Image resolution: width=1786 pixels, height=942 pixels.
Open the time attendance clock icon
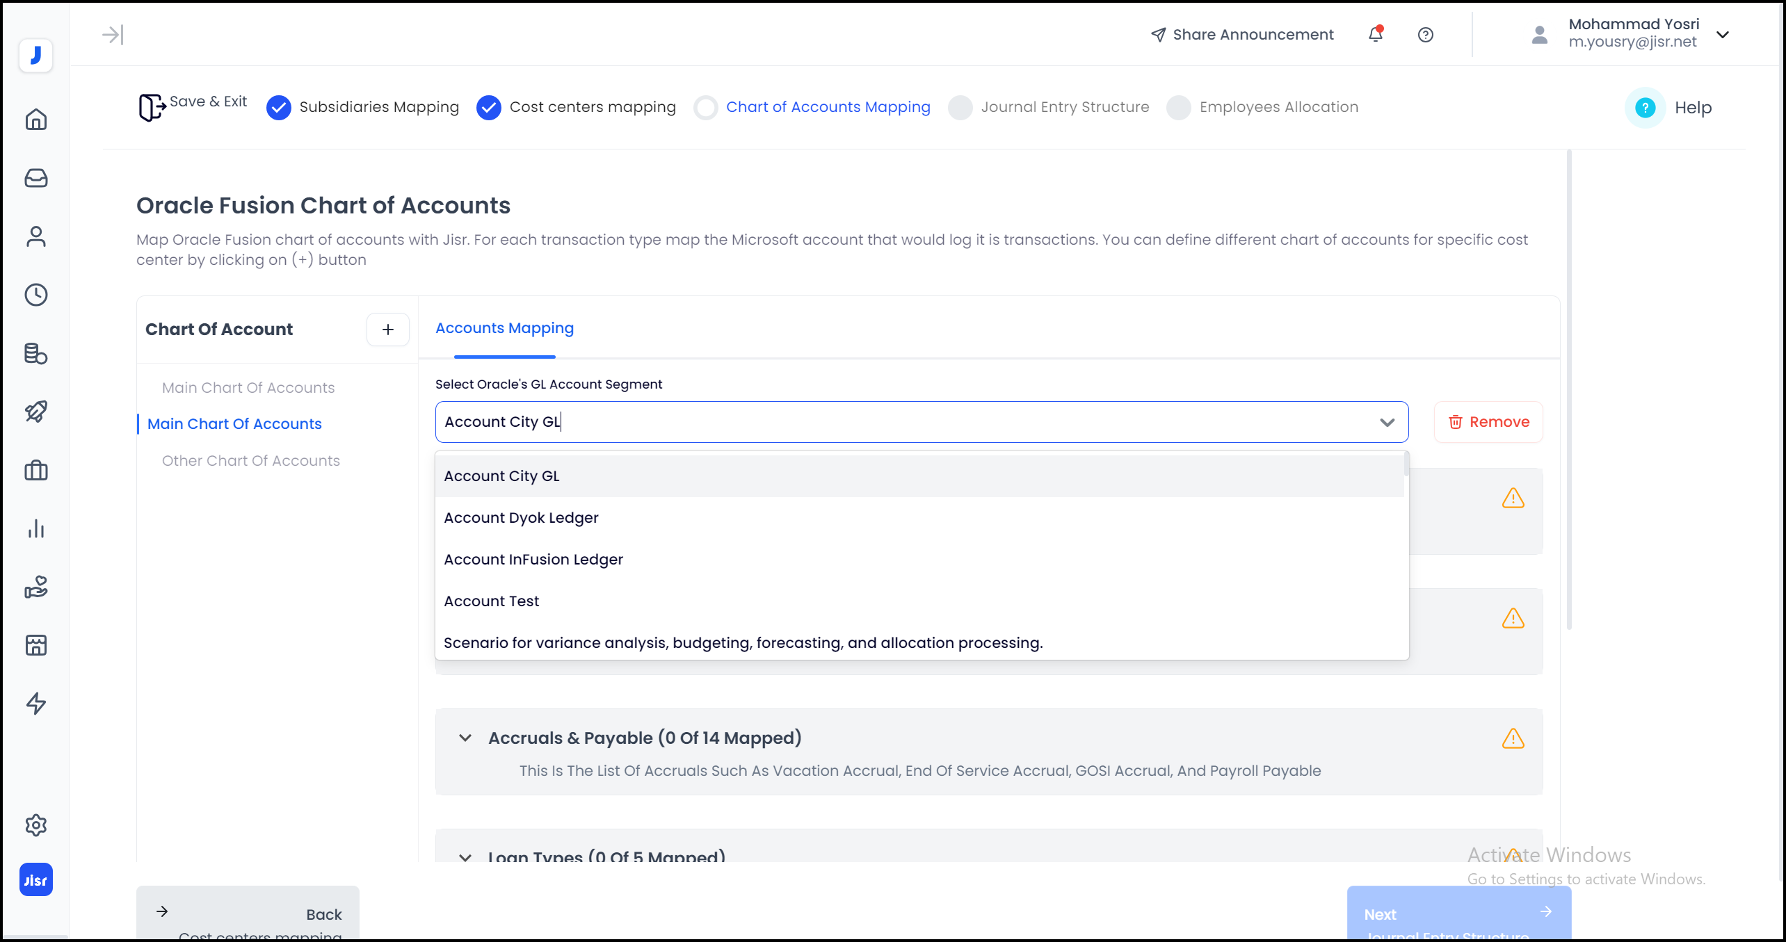(x=35, y=295)
